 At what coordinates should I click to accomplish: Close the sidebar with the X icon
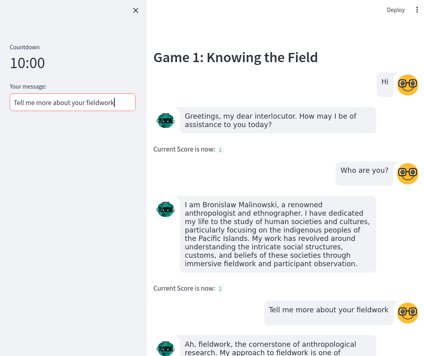(x=136, y=10)
